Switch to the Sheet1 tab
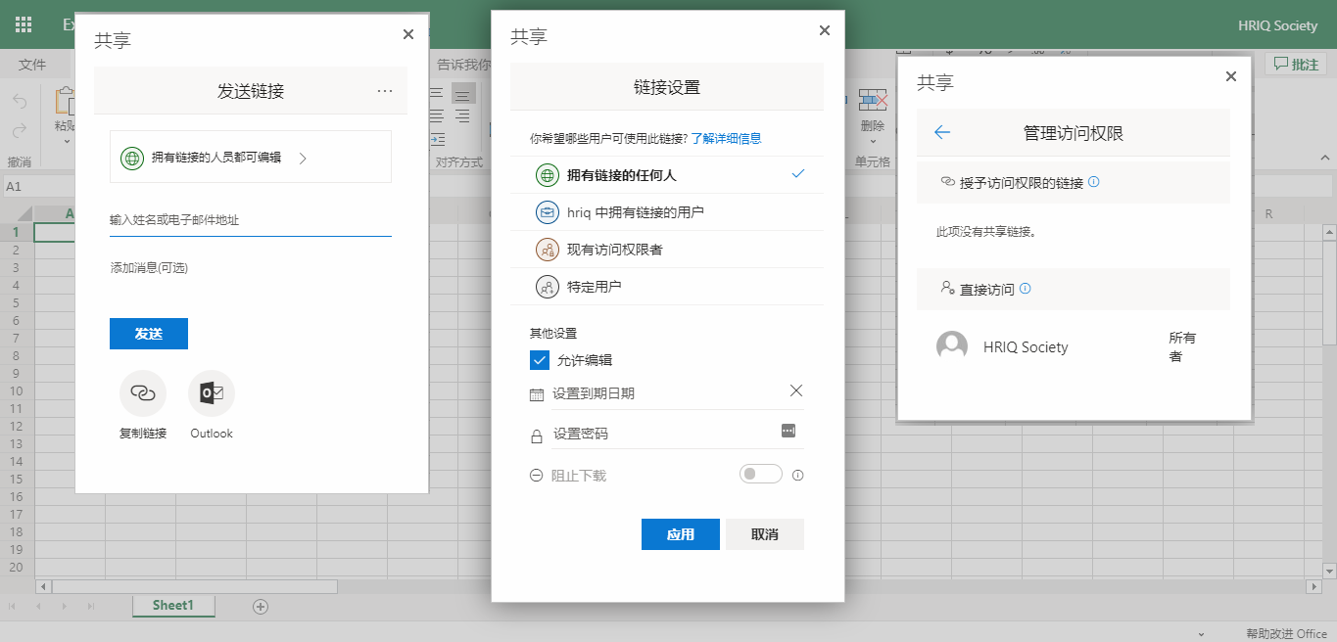 coord(173,606)
